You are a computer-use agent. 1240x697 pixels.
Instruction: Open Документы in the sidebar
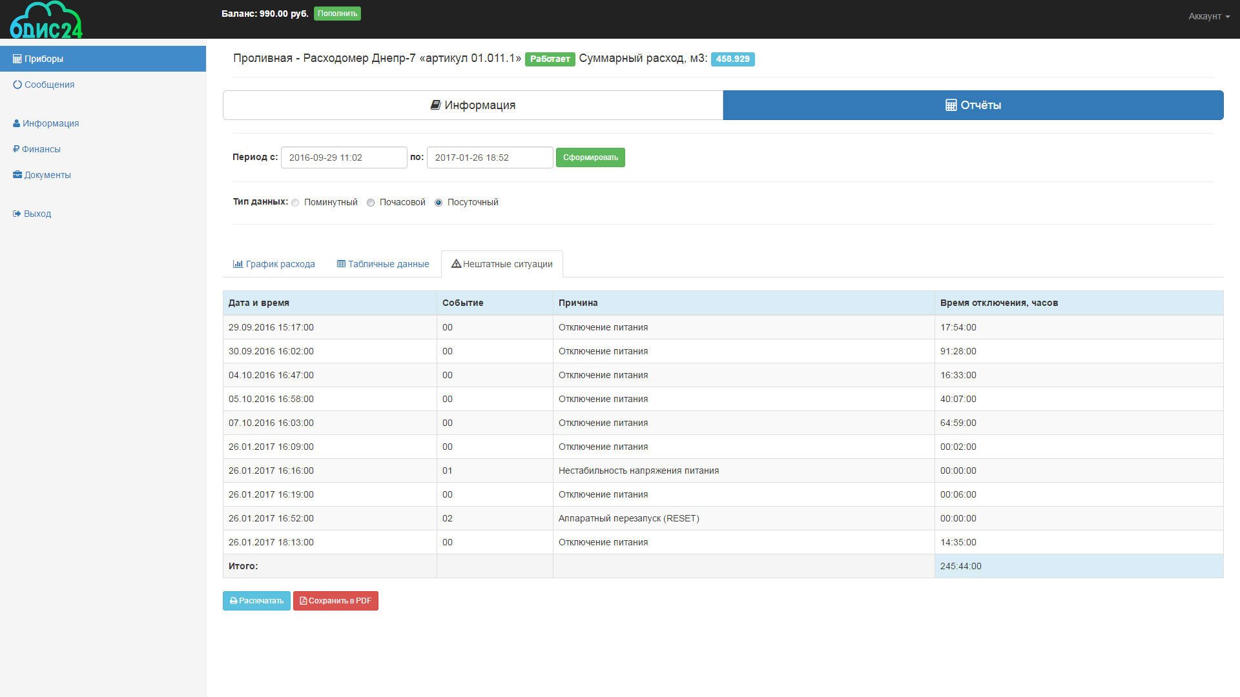tap(42, 175)
